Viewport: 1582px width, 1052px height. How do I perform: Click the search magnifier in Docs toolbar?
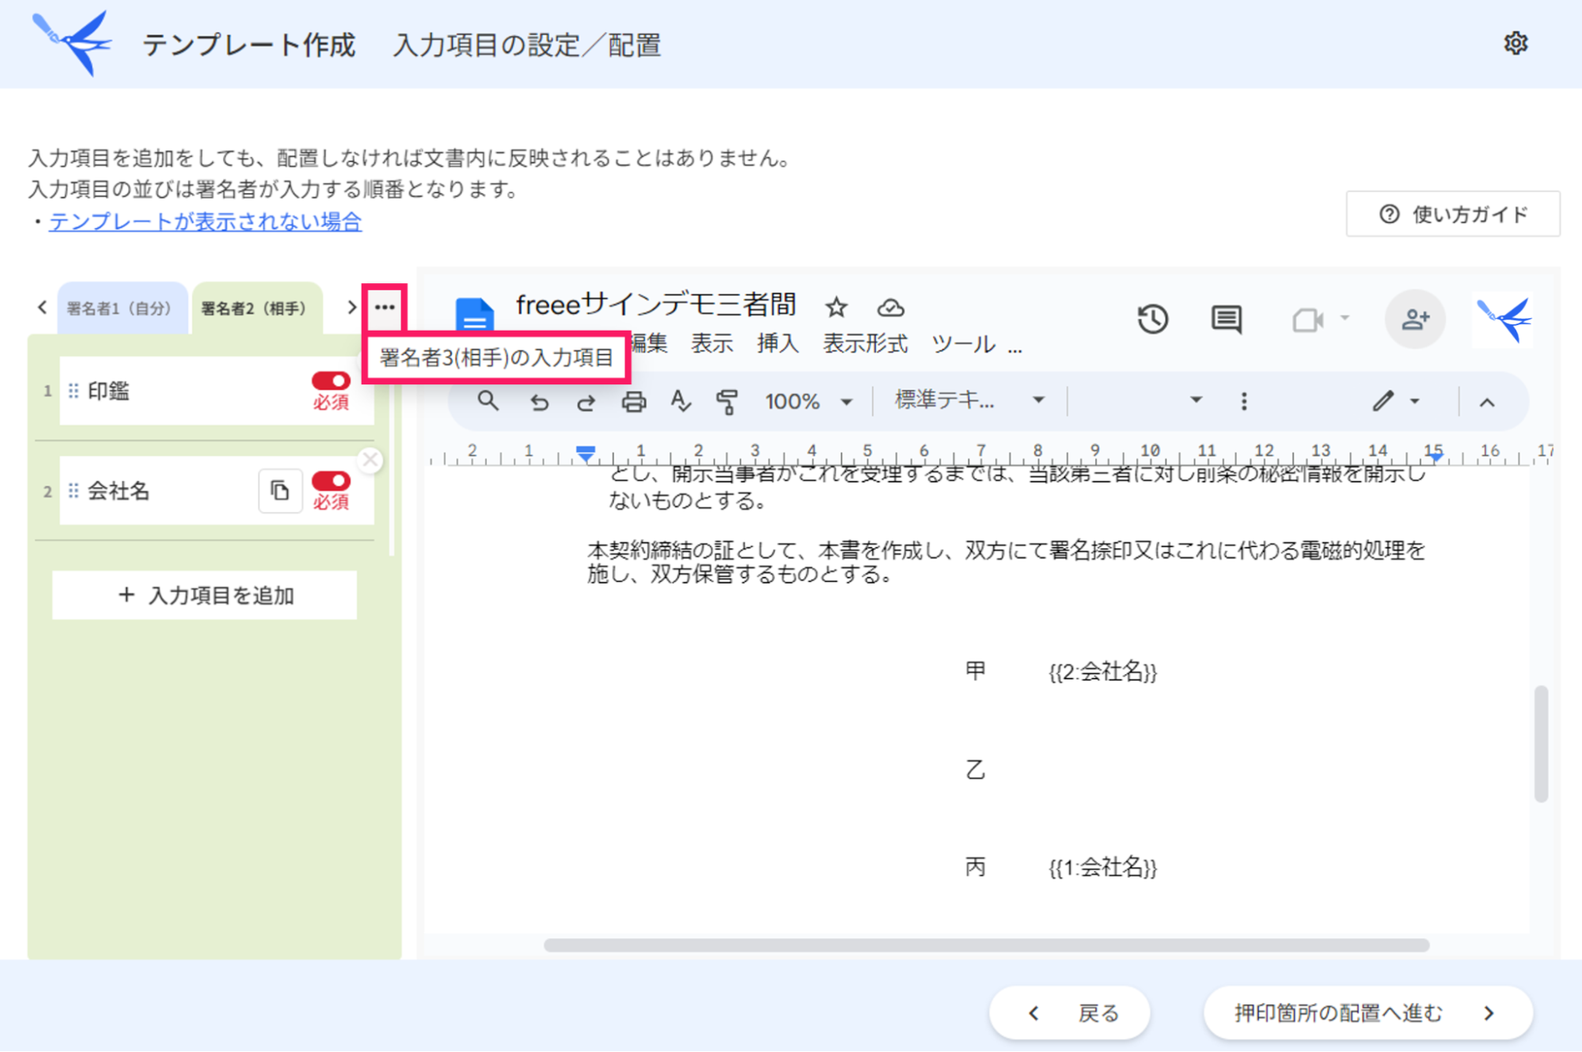click(x=487, y=401)
